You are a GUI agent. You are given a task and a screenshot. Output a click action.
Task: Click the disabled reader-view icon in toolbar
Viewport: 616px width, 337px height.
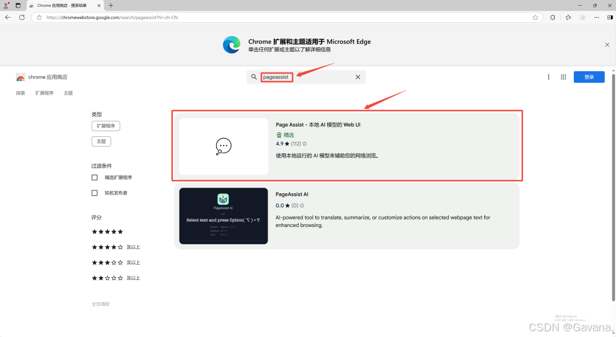coord(582,17)
